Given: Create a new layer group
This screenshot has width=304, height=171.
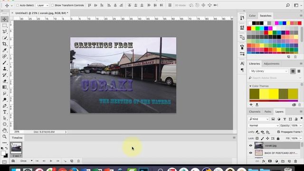Looking at the screenshot, I should (x=283, y=161).
